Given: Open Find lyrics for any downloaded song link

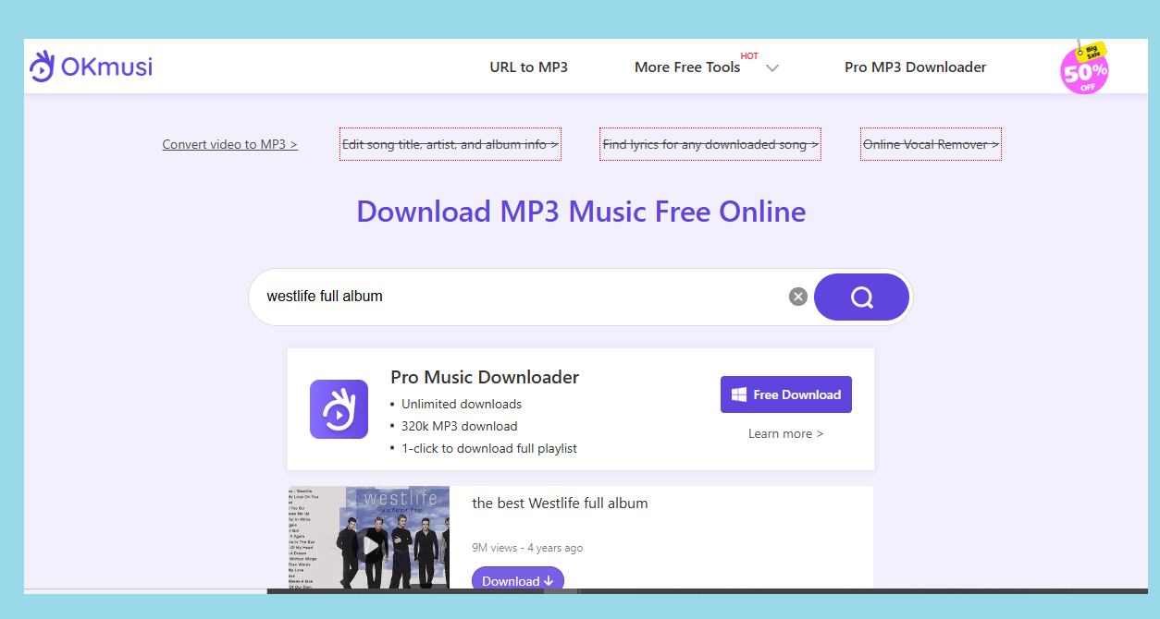Looking at the screenshot, I should tap(710, 144).
